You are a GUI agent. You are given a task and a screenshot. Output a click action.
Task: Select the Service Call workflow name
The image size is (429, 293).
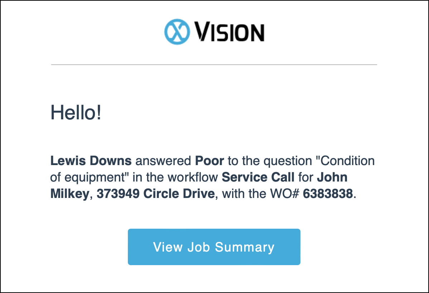(258, 177)
